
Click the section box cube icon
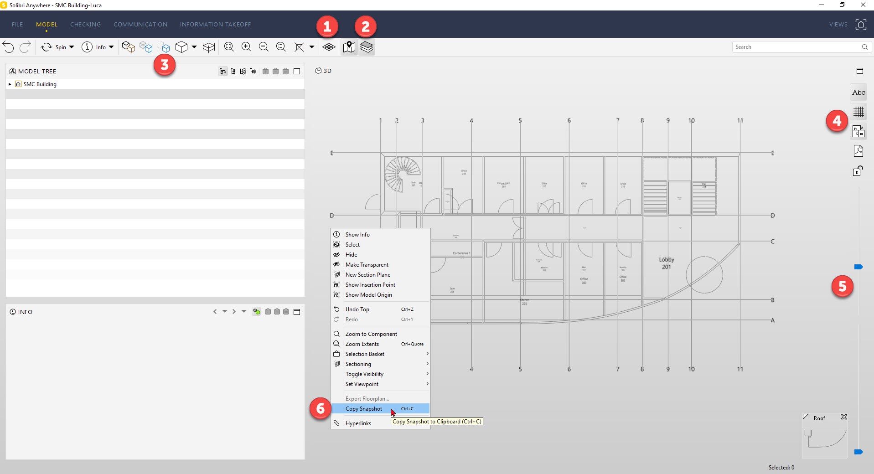click(x=209, y=47)
